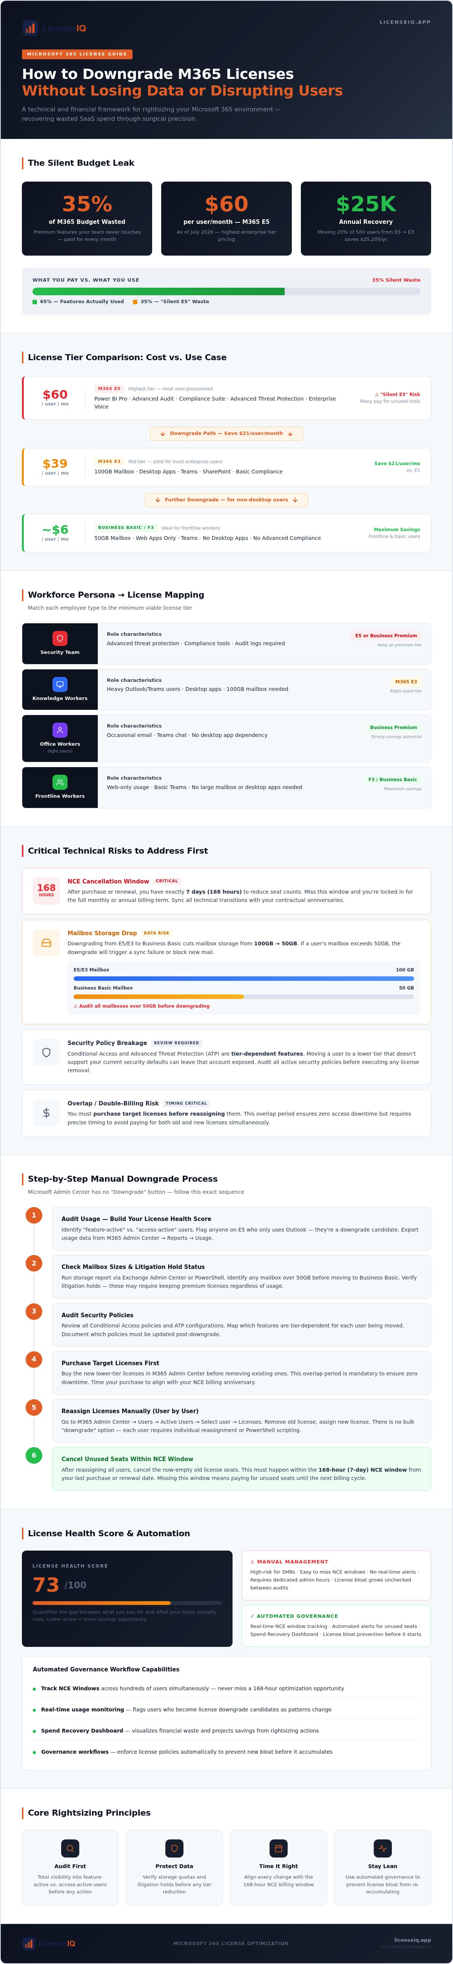The image size is (453, 1964).
Task: Click the Business Premium tag in Office Workers row
Action: 393,728
